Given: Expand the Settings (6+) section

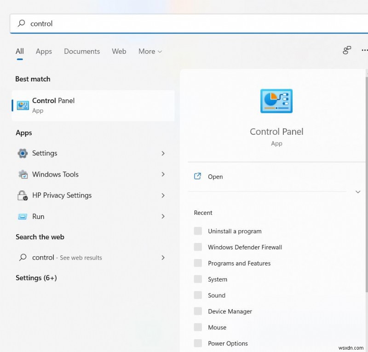Looking at the screenshot, I should (x=36, y=278).
